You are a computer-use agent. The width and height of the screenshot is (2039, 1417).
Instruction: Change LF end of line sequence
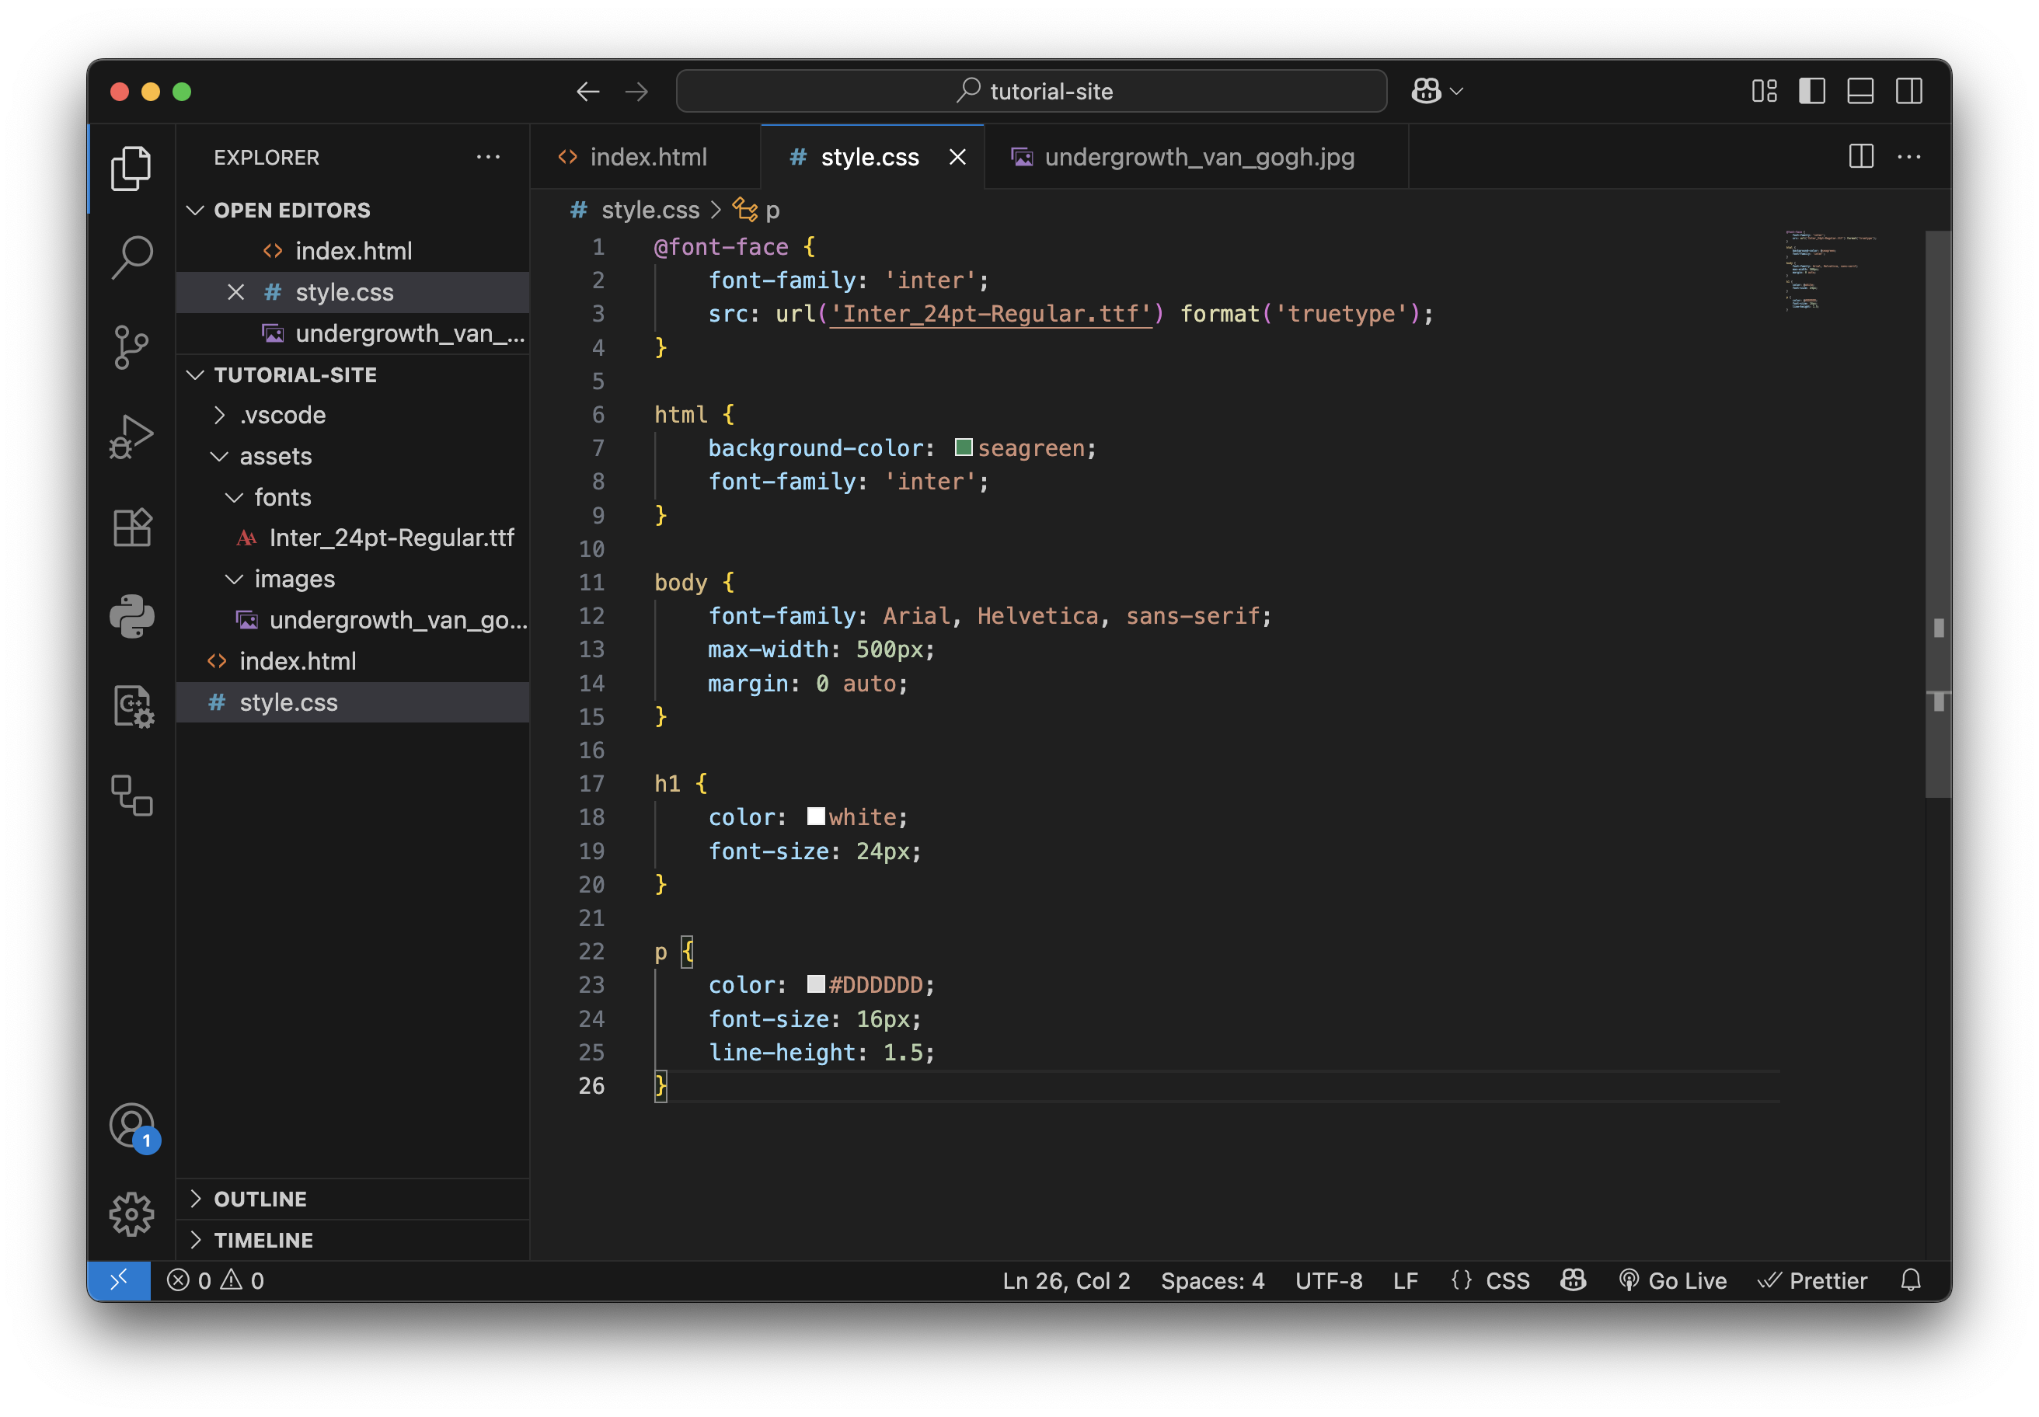(x=1405, y=1280)
